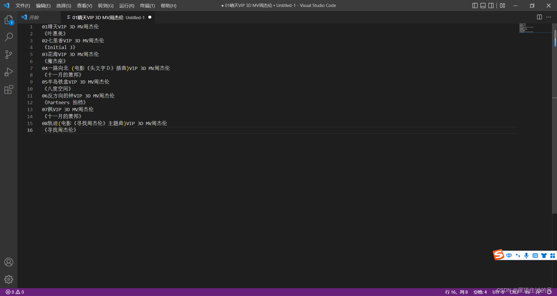Open the 选择(S) menu
The height and width of the screenshot is (296, 557).
(64, 6)
